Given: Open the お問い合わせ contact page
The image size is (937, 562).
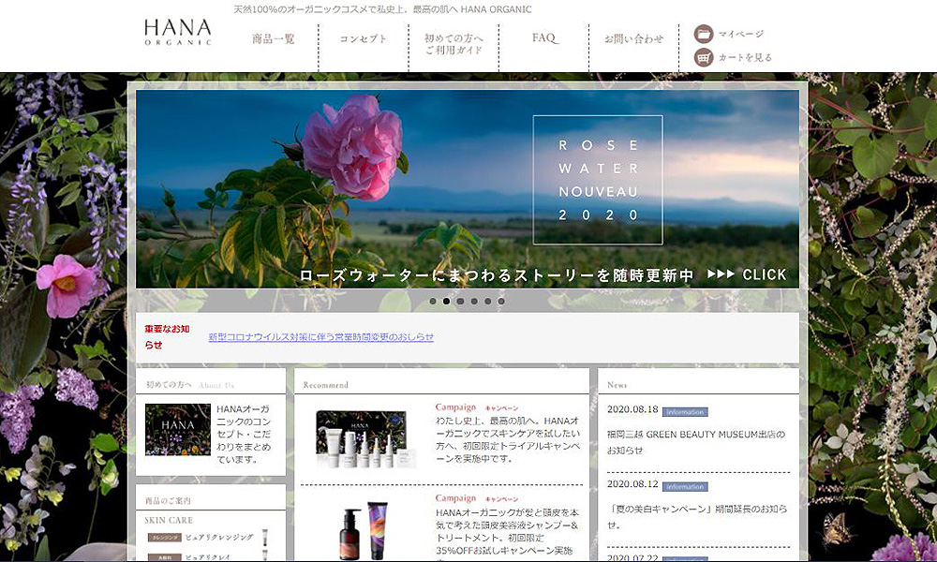Looking at the screenshot, I should click(x=633, y=39).
